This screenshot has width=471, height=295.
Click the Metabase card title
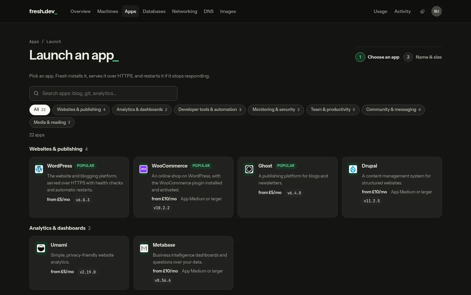pos(164,245)
